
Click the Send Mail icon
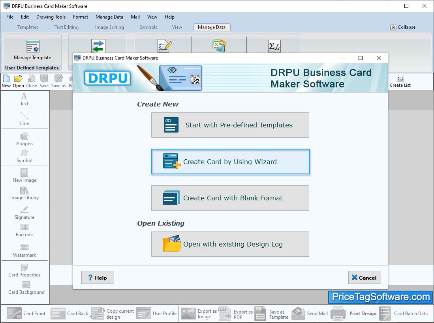pyautogui.click(x=298, y=314)
